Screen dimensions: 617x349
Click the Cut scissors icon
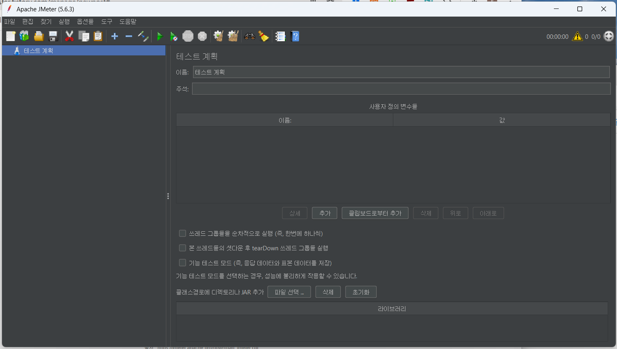click(70, 36)
